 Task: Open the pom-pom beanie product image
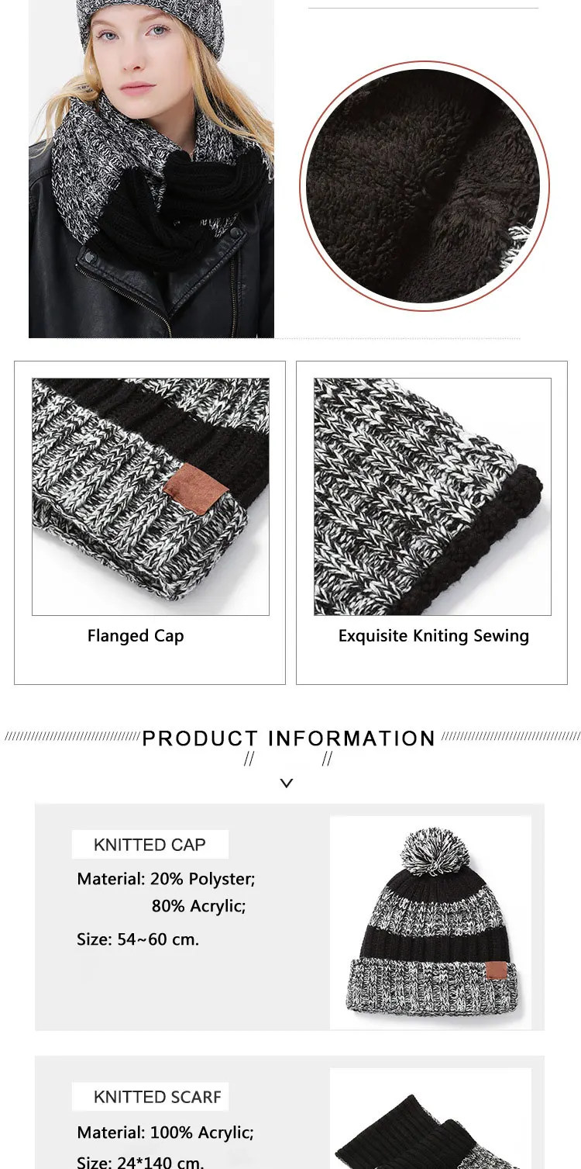click(x=431, y=922)
